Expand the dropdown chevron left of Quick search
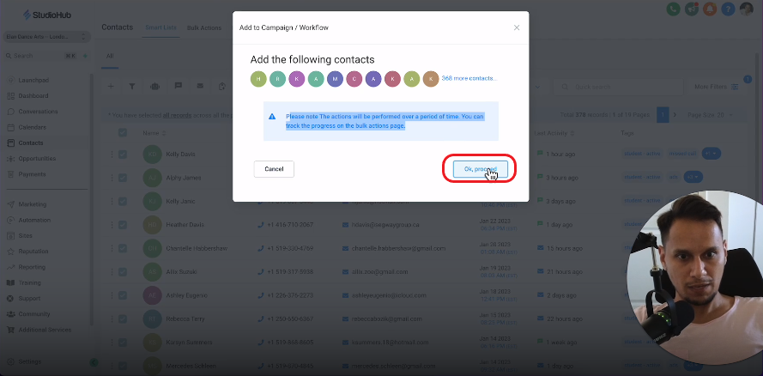 click(537, 87)
